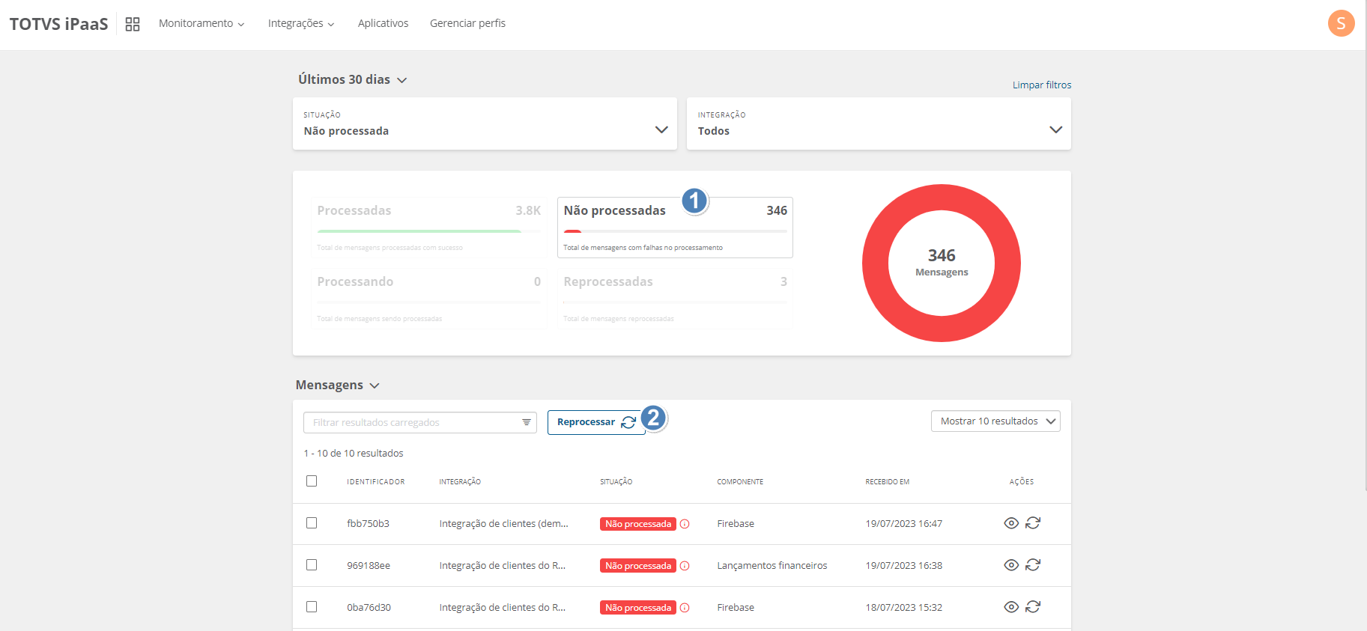The height and width of the screenshot is (631, 1367).
Task: Go to Gerenciar perfis
Action: click(467, 23)
